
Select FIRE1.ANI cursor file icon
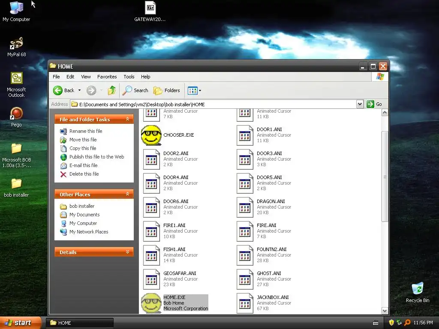point(151,231)
